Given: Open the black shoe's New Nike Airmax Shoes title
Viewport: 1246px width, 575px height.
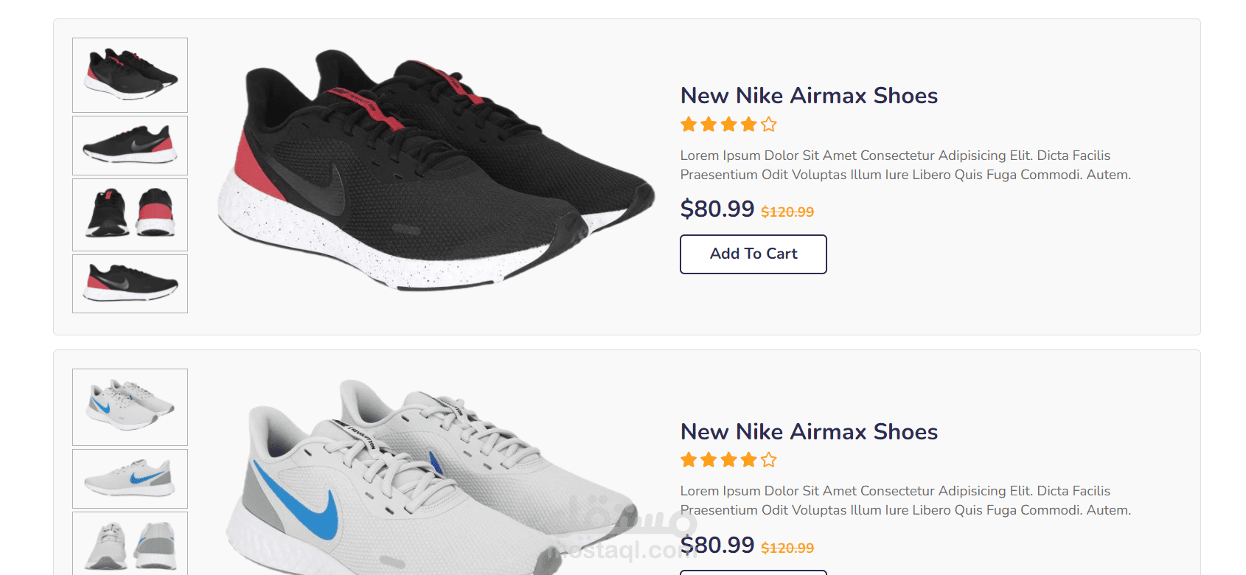Looking at the screenshot, I should pyautogui.click(x=809, y=96).
